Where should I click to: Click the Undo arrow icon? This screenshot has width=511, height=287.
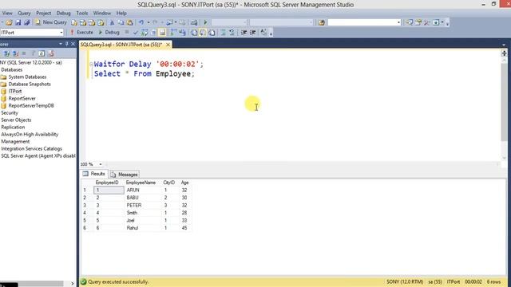(141, 22)
